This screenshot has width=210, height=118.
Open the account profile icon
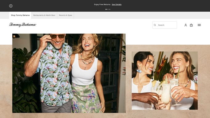(186, 25)
